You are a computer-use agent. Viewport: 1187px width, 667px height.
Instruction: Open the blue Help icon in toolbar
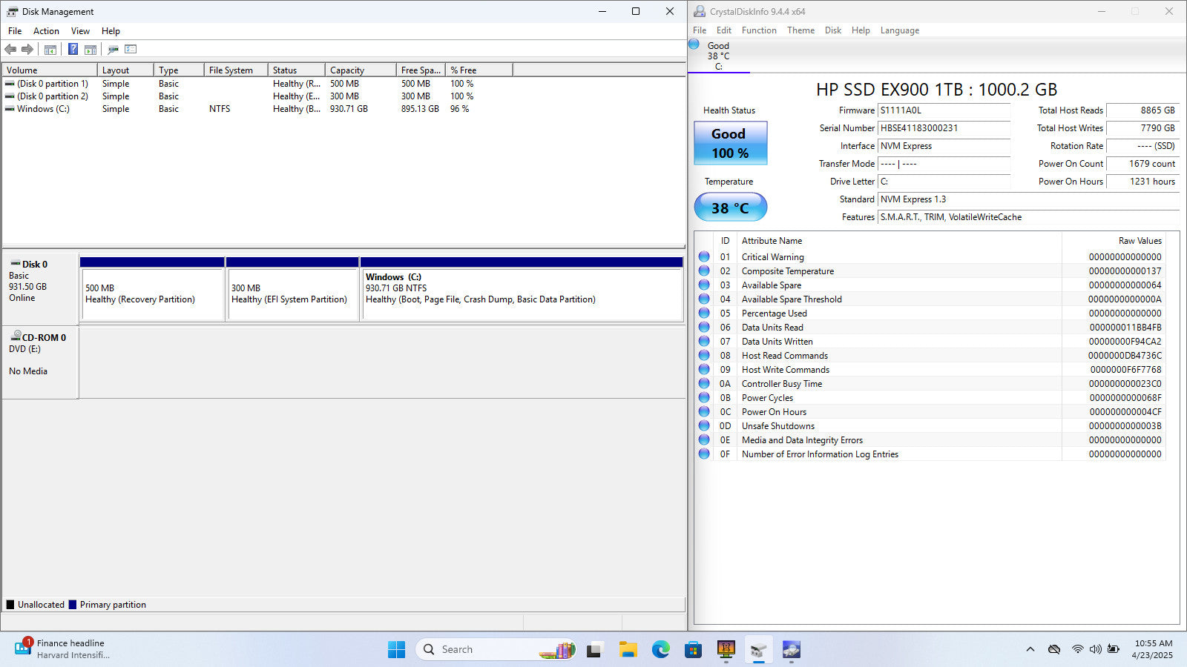[73, 50]
